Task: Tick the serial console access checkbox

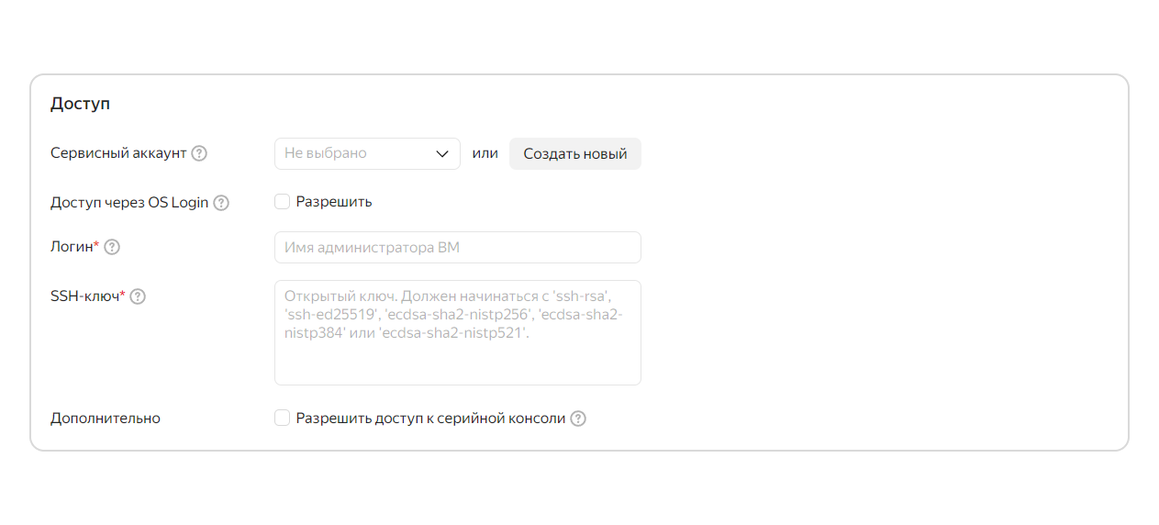Action: click(283, 419)
